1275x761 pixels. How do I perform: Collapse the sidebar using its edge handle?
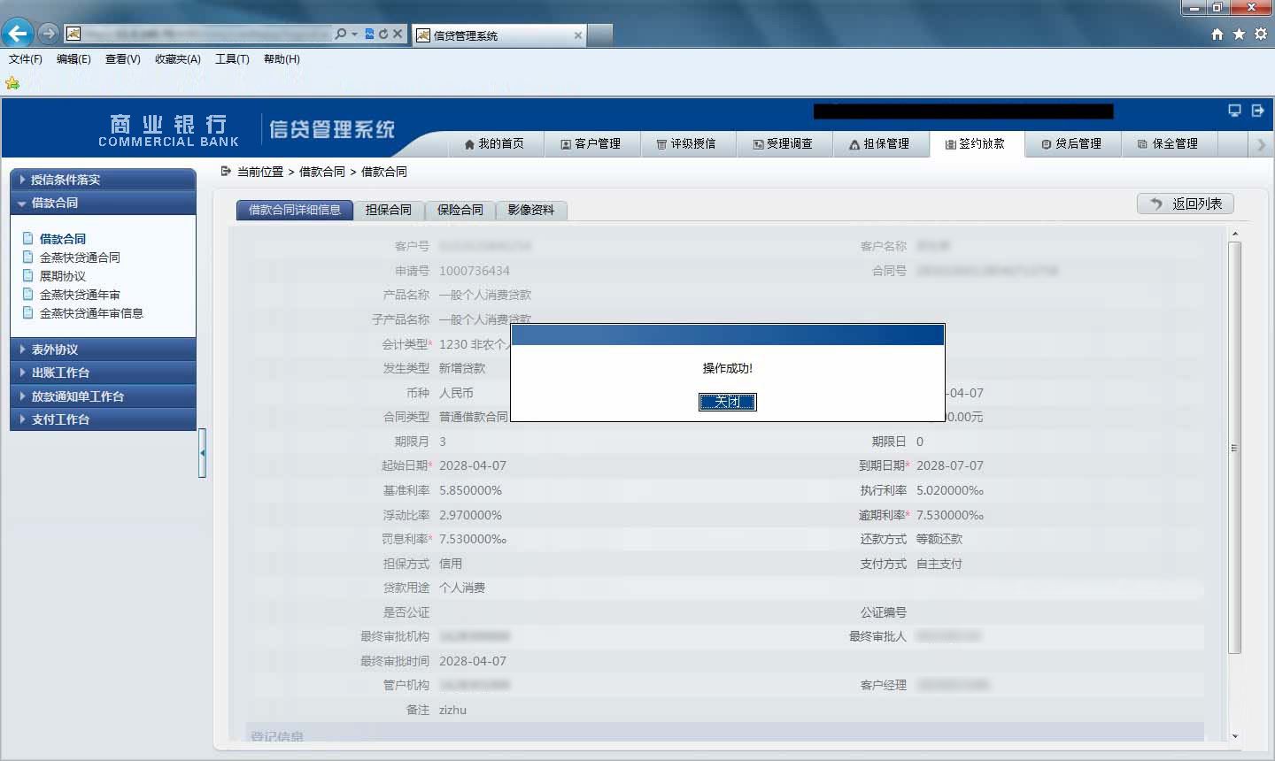(203, 453)
